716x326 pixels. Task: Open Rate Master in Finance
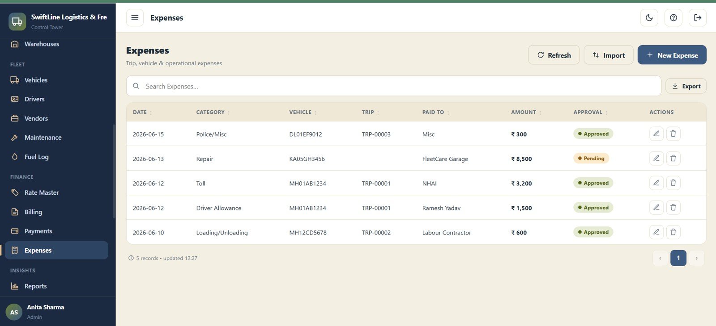pyautogui.click(x=56, y=192)
